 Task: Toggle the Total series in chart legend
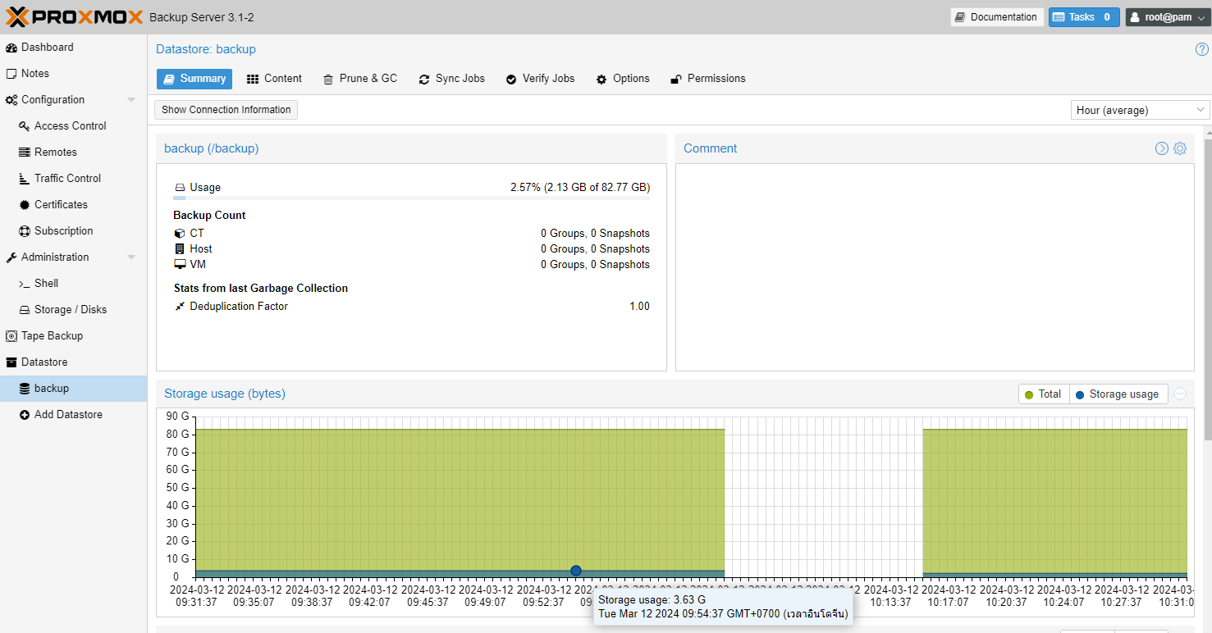tap(1043, 394)
